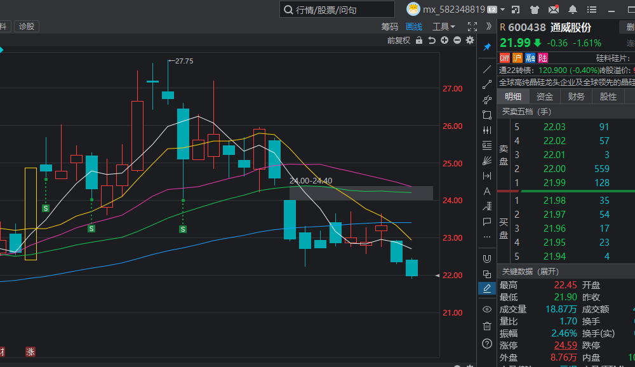This screenshot has height=367, width=635.
Task: Switch to 明细 tab
Action: click(512, 97)
